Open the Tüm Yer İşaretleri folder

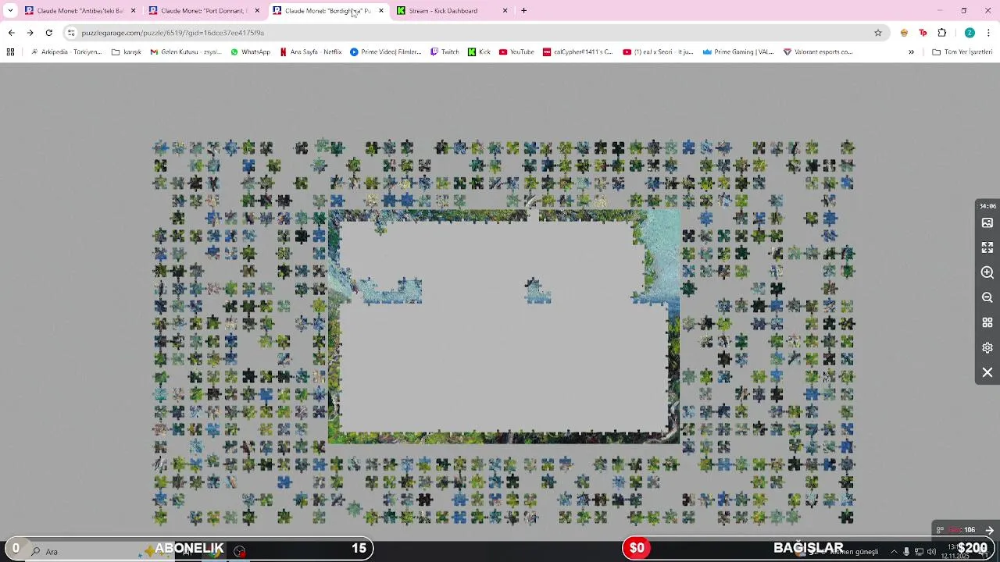[x=962, y=52]
